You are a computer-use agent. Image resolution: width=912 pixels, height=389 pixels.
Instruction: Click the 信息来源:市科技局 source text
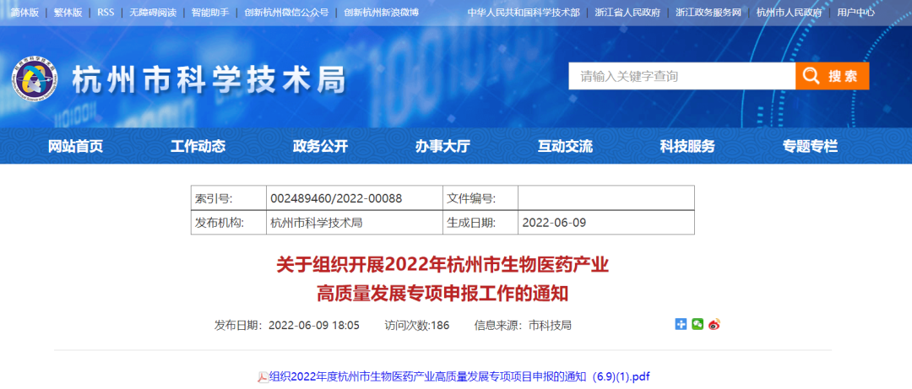[x=523, y=325]
